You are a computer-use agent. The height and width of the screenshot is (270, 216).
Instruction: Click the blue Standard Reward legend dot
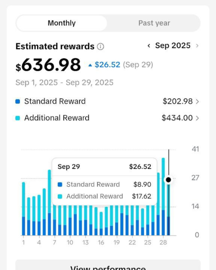tap(18, 102)
